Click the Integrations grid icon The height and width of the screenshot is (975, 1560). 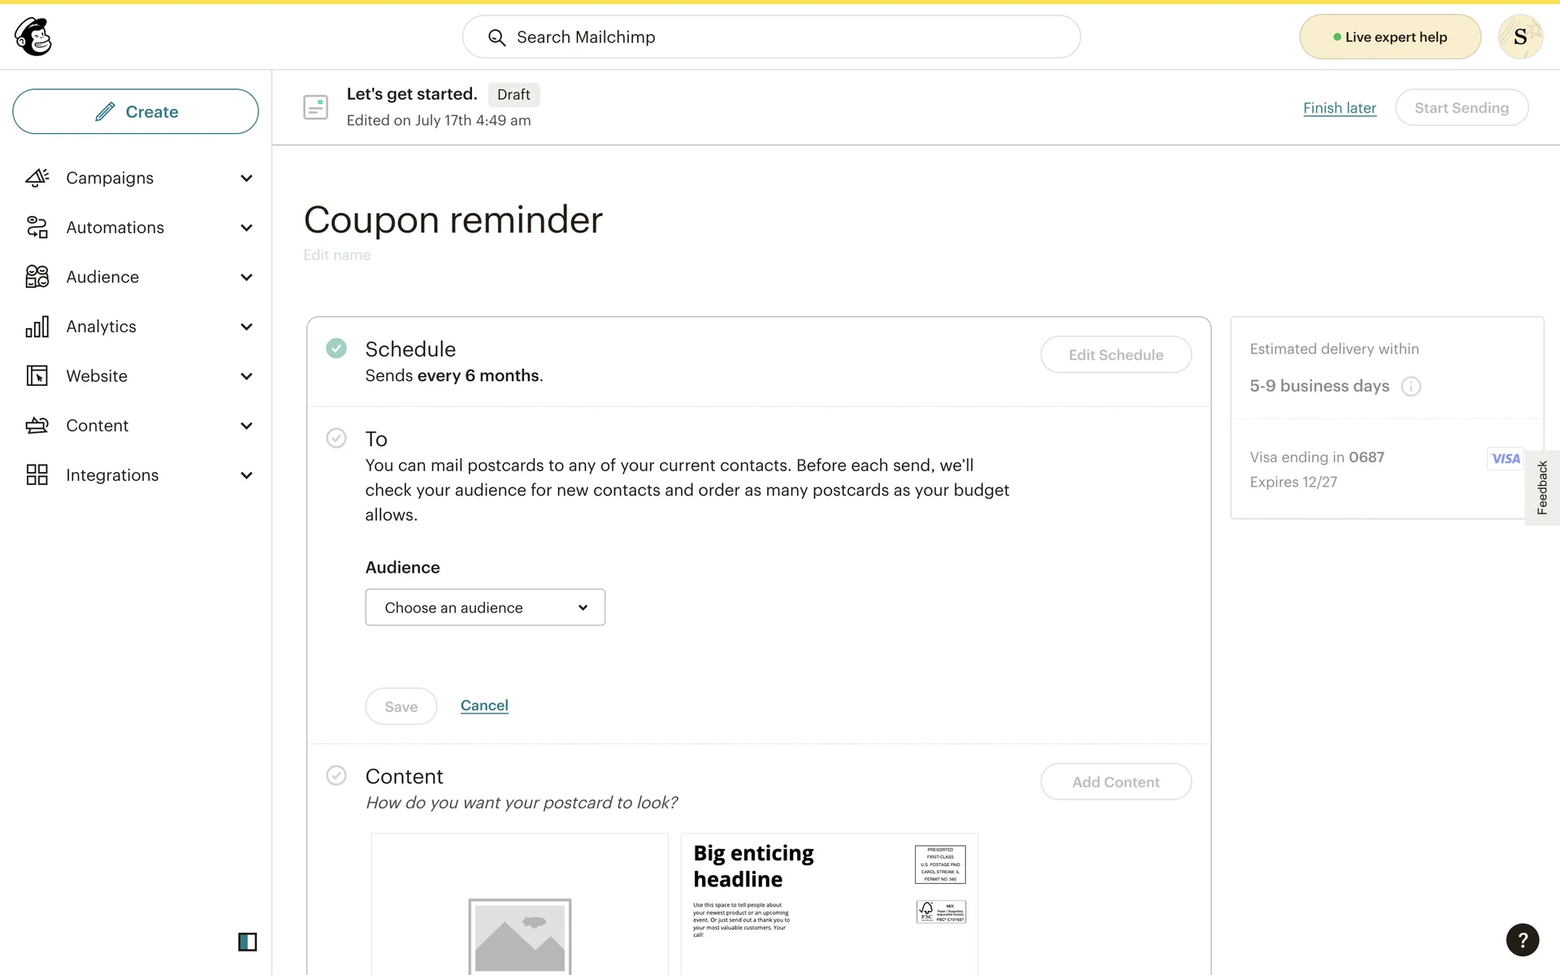(37, 475)
